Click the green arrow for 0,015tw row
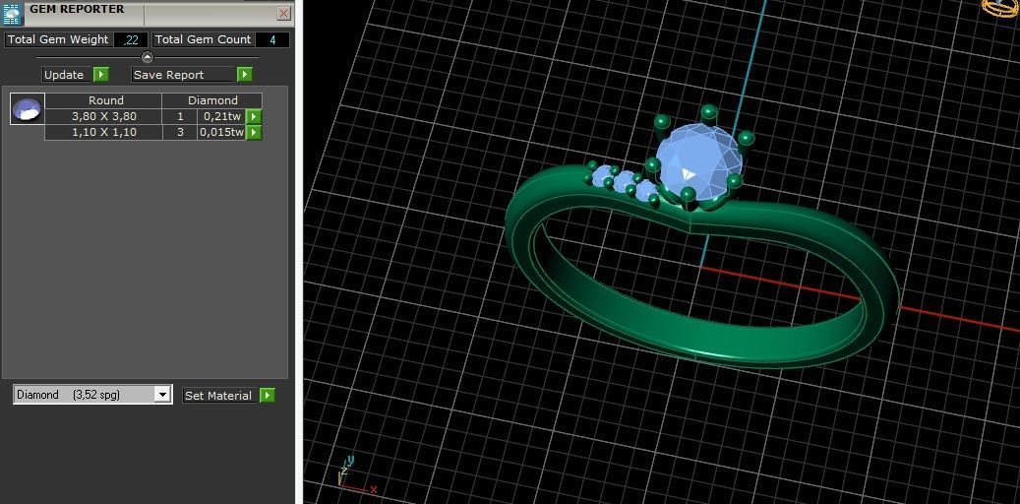Viewport: 1020px width, 504px height. pyautogui.click(x=254, y=132)
